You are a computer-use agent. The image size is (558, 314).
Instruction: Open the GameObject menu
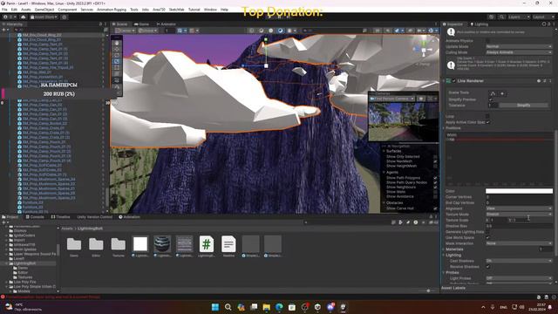point(44,10)
